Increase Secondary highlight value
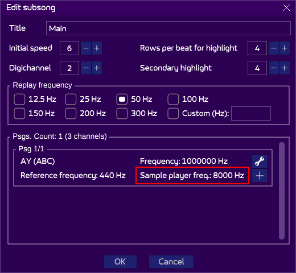296x273 pixels. click(285, 68)
